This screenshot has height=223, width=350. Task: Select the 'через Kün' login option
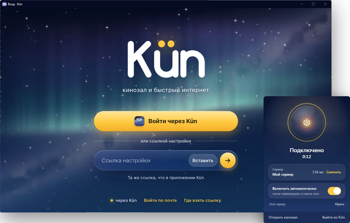(124, 200)
